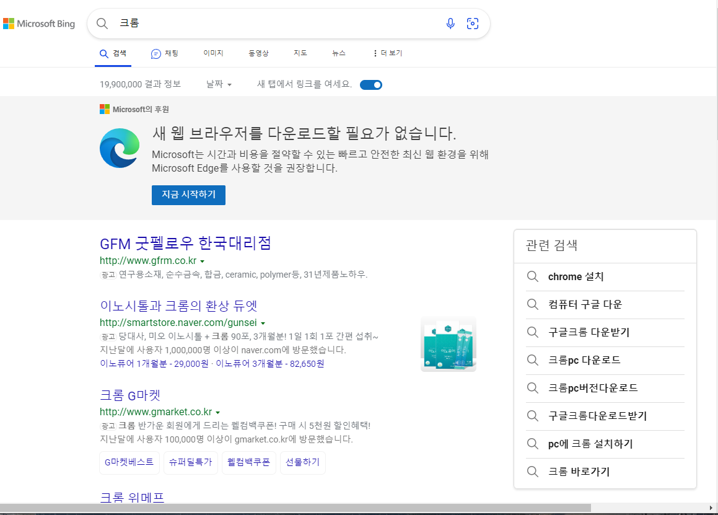Open 이노시톨과 크롬의 환상 듀엣 result
718x515 pixels.
pos(178,306)
